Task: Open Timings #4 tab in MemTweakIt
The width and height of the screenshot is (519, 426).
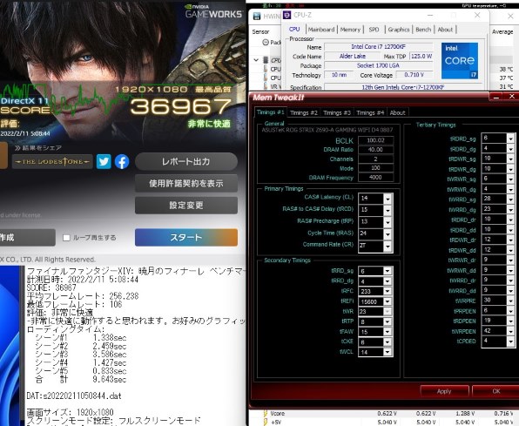Action: (x=370, y=113)
